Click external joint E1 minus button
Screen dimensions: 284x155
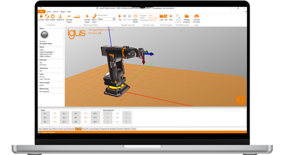pyautogui.click(x=108, y=113)
